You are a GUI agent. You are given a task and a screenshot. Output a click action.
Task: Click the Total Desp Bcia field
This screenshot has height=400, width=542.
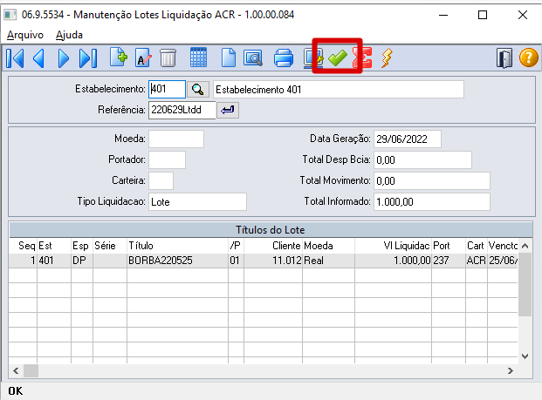click(422, 159)
